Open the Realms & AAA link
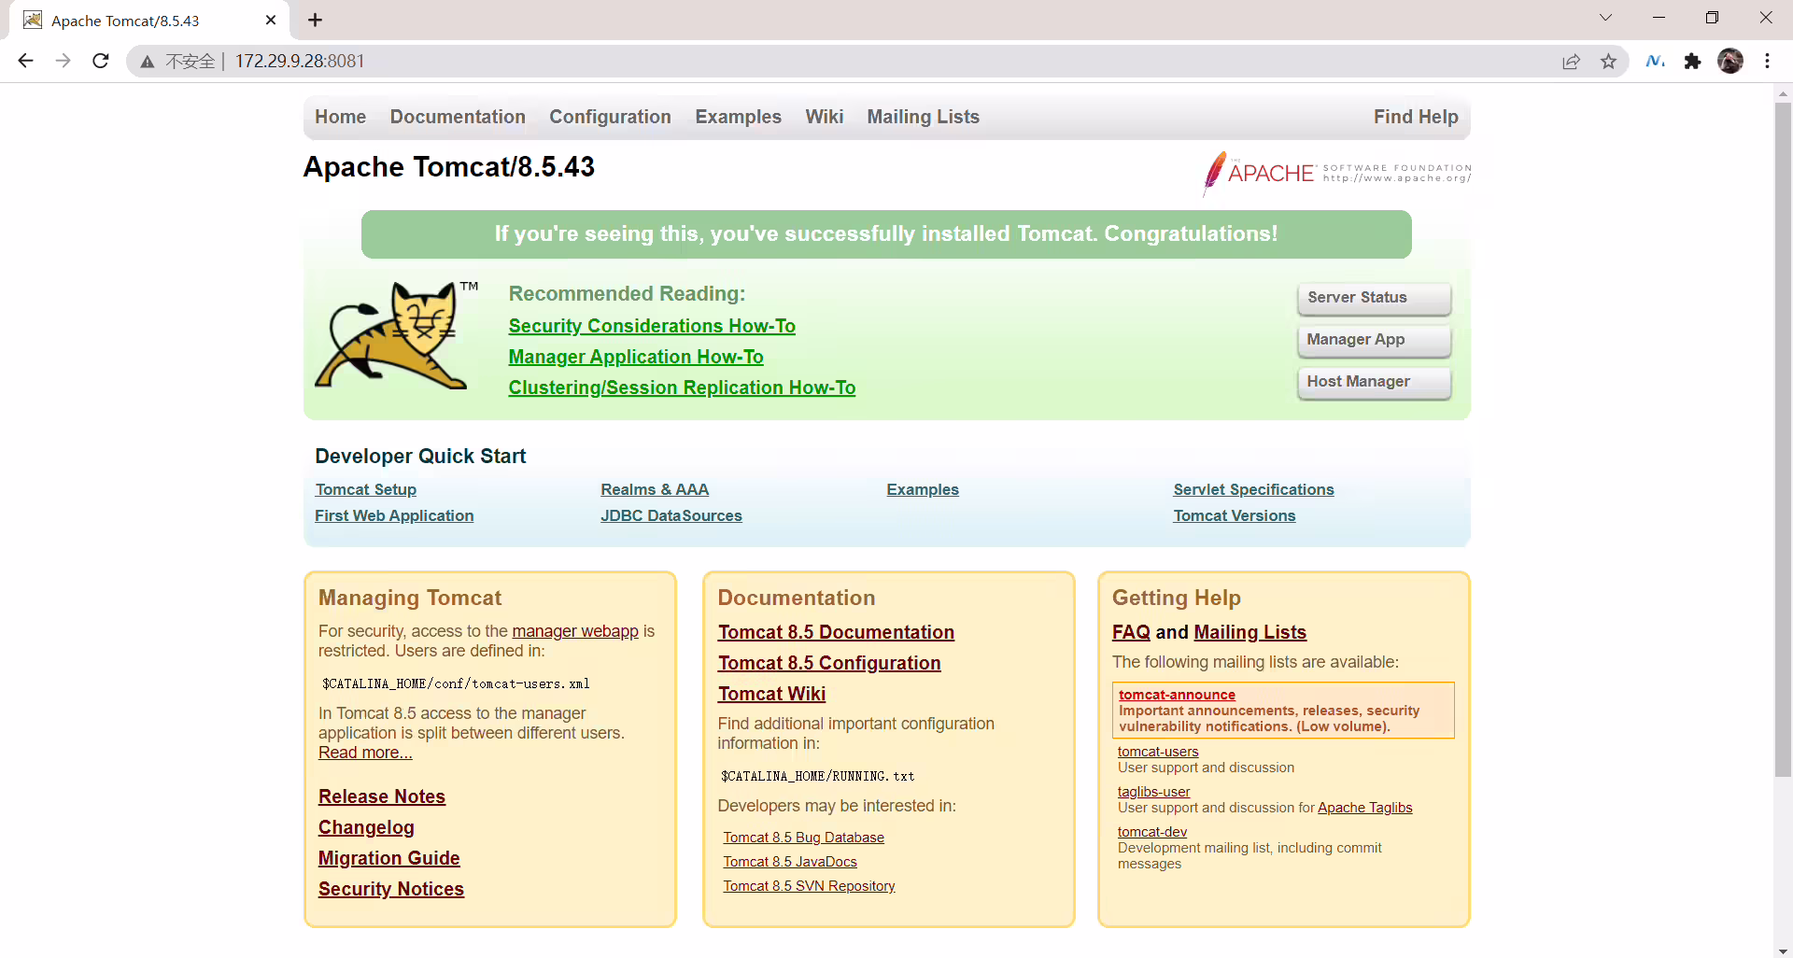 [x=655, y=489]
